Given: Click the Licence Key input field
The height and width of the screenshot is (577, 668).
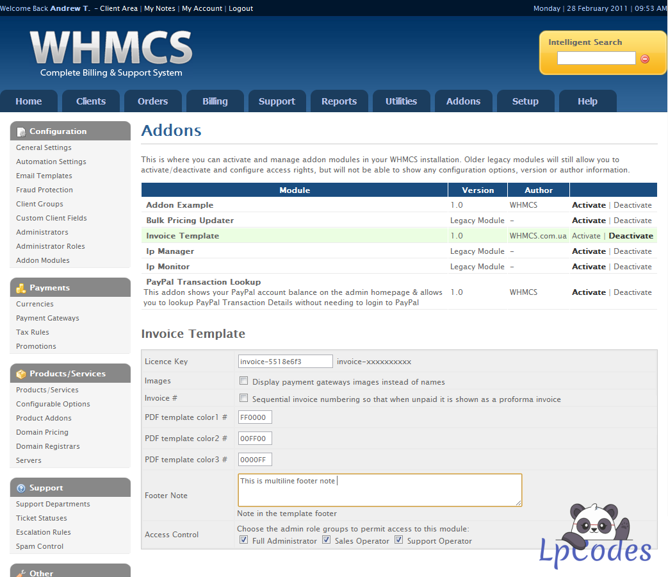Looking at the screenshot, I should click(x=286, y=361).
